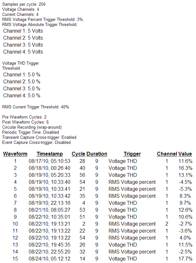Click the RMS Current Trigger Threshold line

pos(36,107)
